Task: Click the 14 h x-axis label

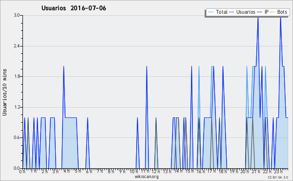Action: 178,171
